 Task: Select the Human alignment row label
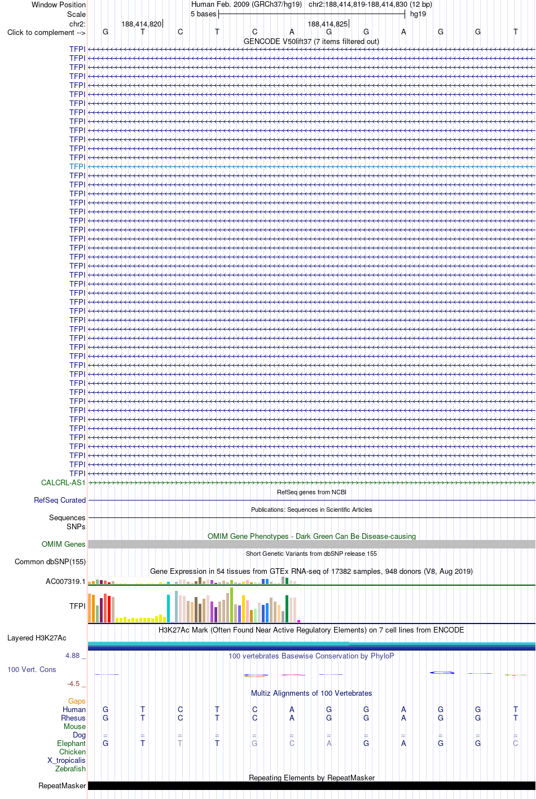[74, 709]
